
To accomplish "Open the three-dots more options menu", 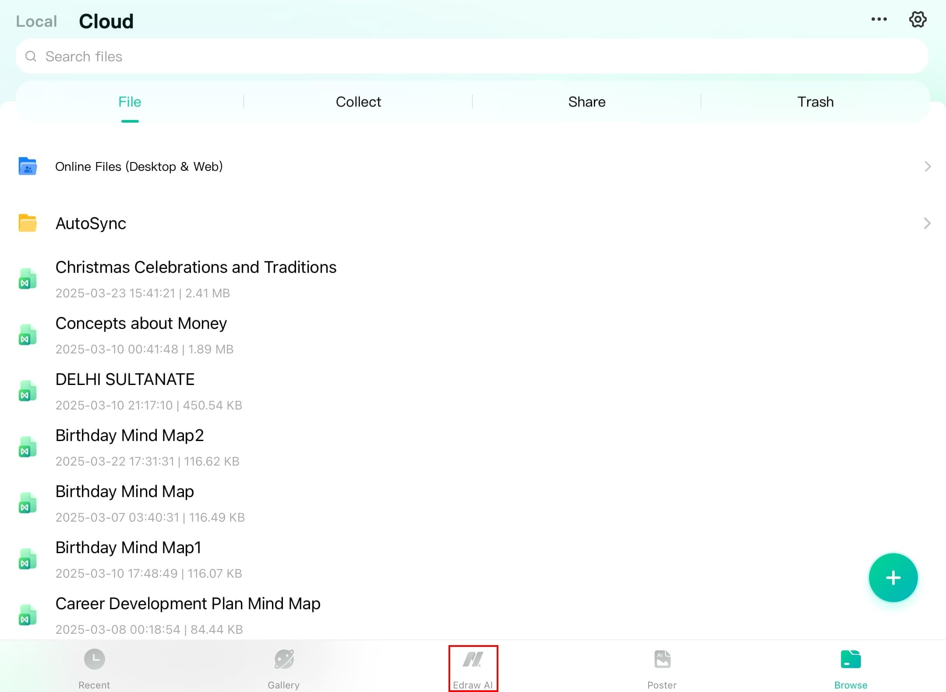I will 879,19.
